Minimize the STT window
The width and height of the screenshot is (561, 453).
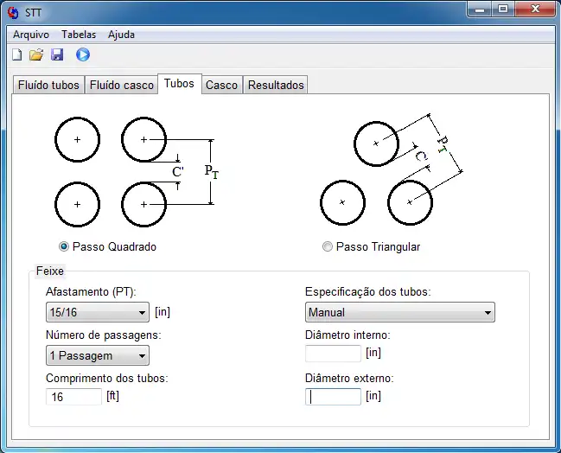[x=480, y=9]
